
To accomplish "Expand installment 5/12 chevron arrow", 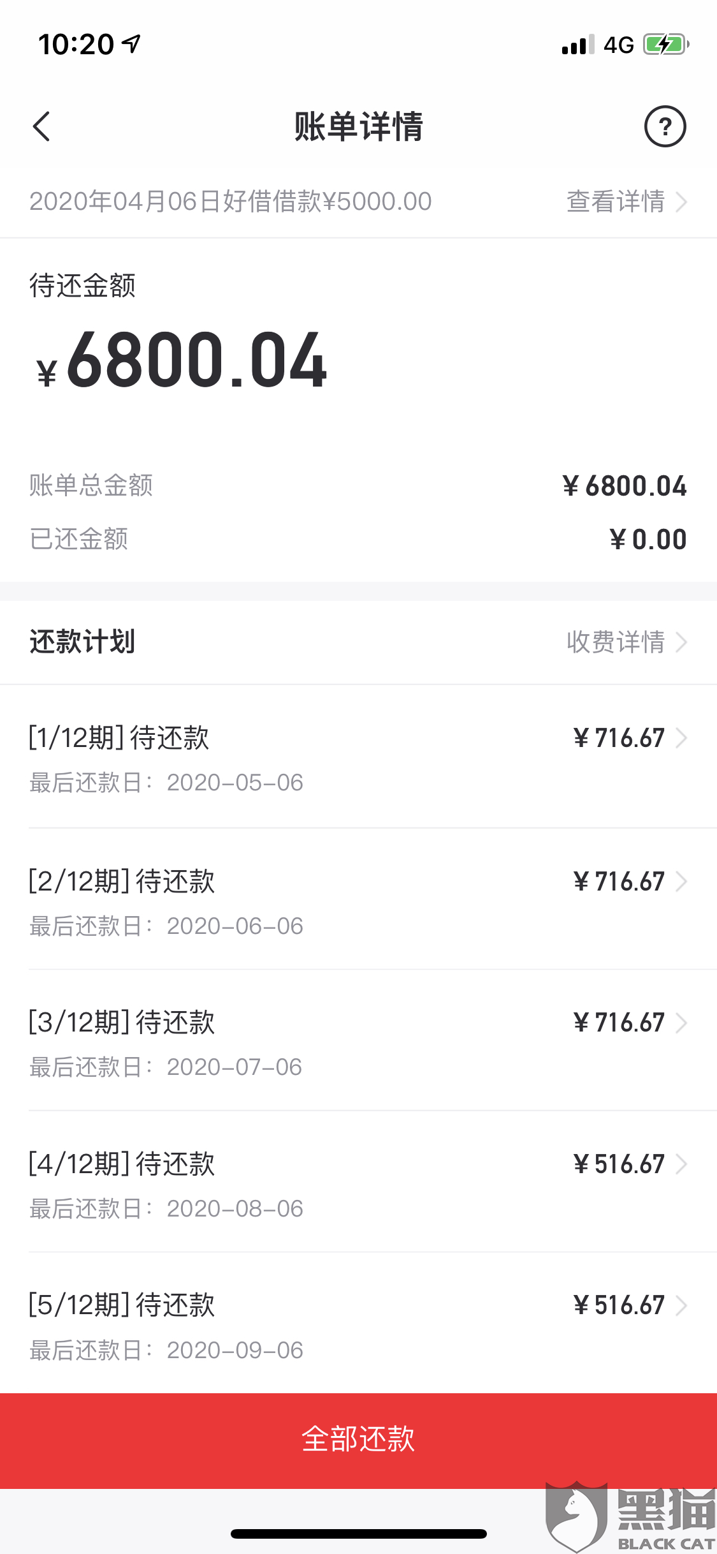I will tap(681, 1305).
